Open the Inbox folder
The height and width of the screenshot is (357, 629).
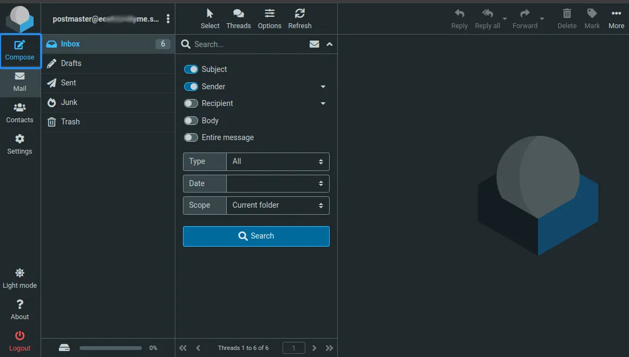coord(108,44)
